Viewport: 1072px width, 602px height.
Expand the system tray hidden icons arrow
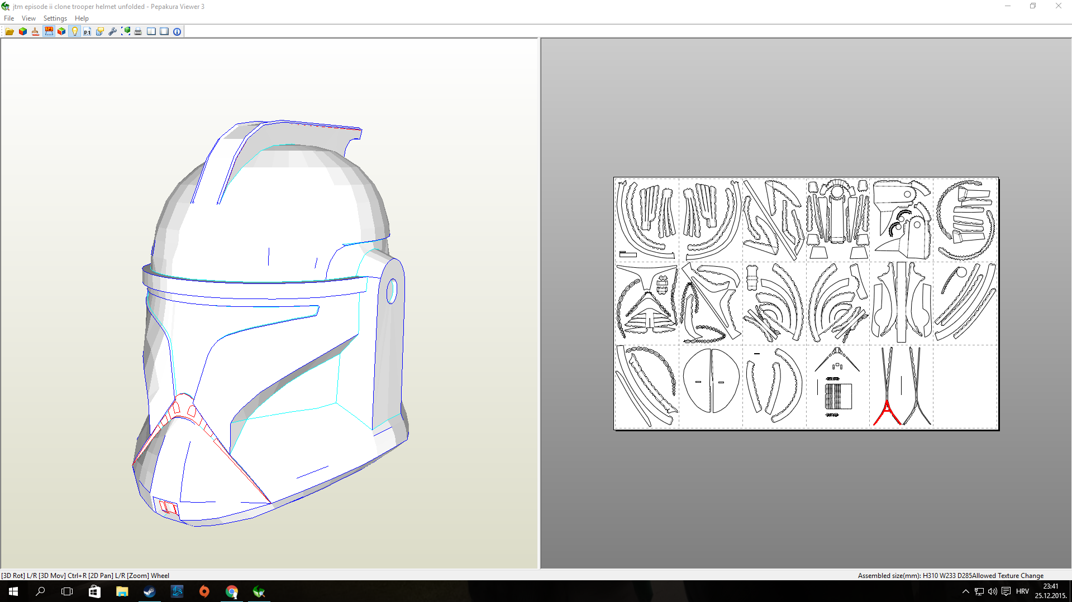pyautogui.click(x=965, y=591)
